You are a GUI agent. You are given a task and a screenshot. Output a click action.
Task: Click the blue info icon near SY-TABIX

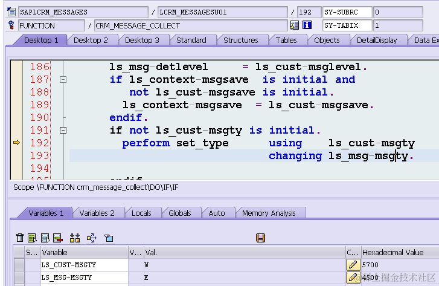tap(307, 25)
